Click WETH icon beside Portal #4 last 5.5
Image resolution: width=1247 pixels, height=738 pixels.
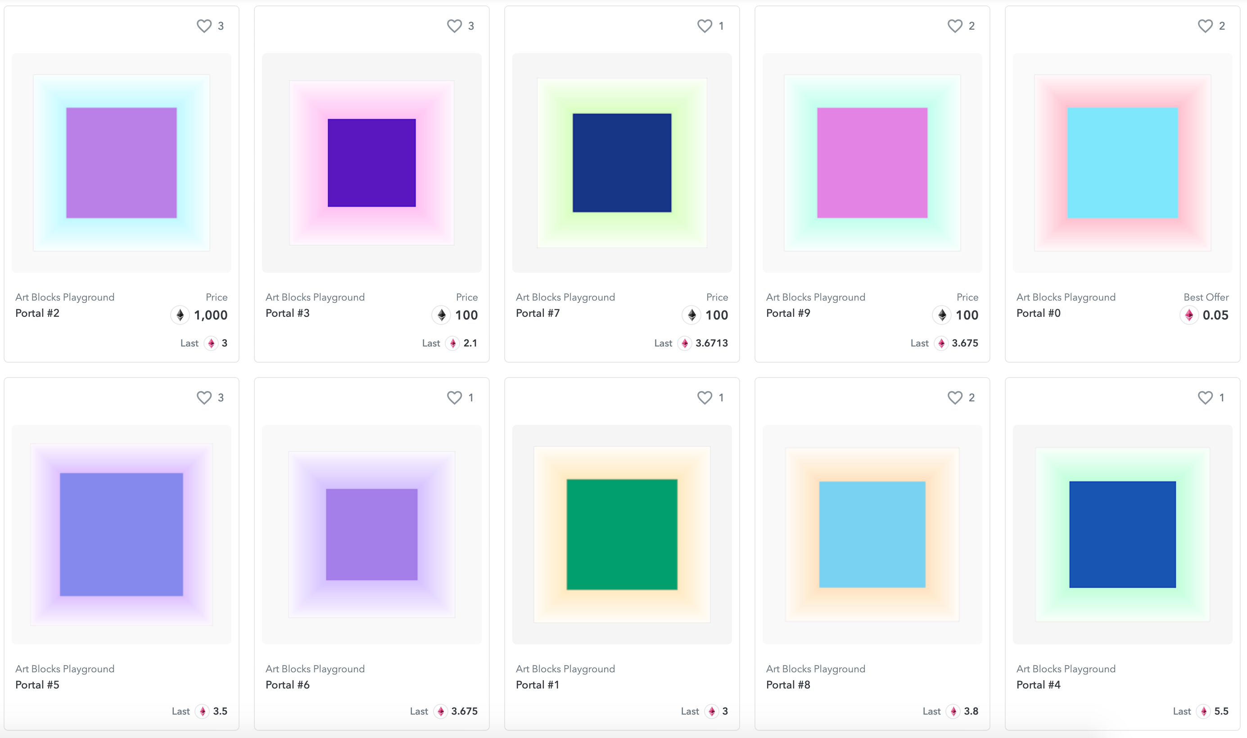click(x=1204, y=711)
